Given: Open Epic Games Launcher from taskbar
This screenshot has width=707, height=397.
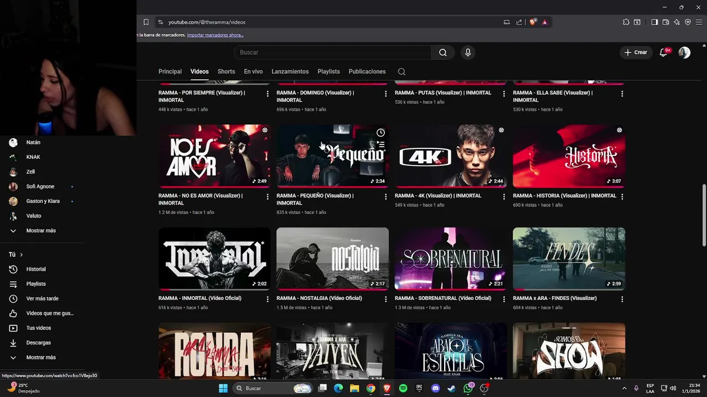Looking at the screenshot, I should pyautogui.click(x=419, y=388).
